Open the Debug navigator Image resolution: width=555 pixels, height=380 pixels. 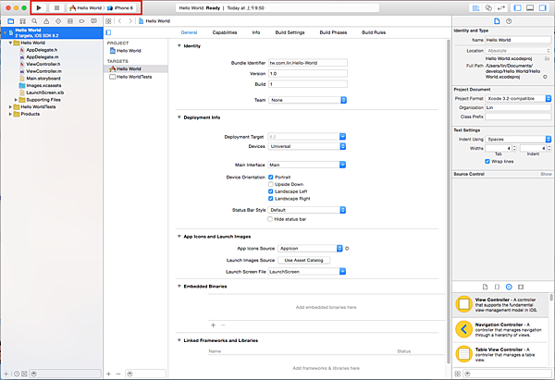pos(70,21)
